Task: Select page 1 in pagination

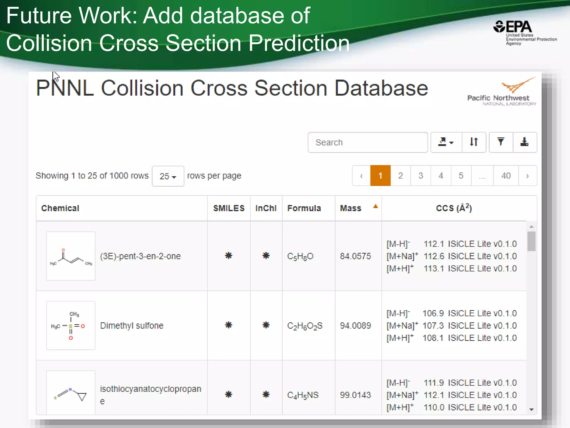Action: pyautogui.click(x=380, y=176)
